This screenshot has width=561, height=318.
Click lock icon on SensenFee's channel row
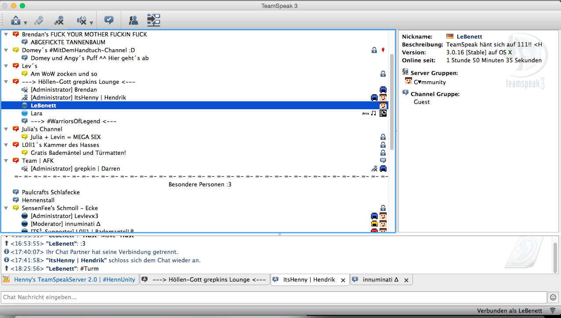383,208
